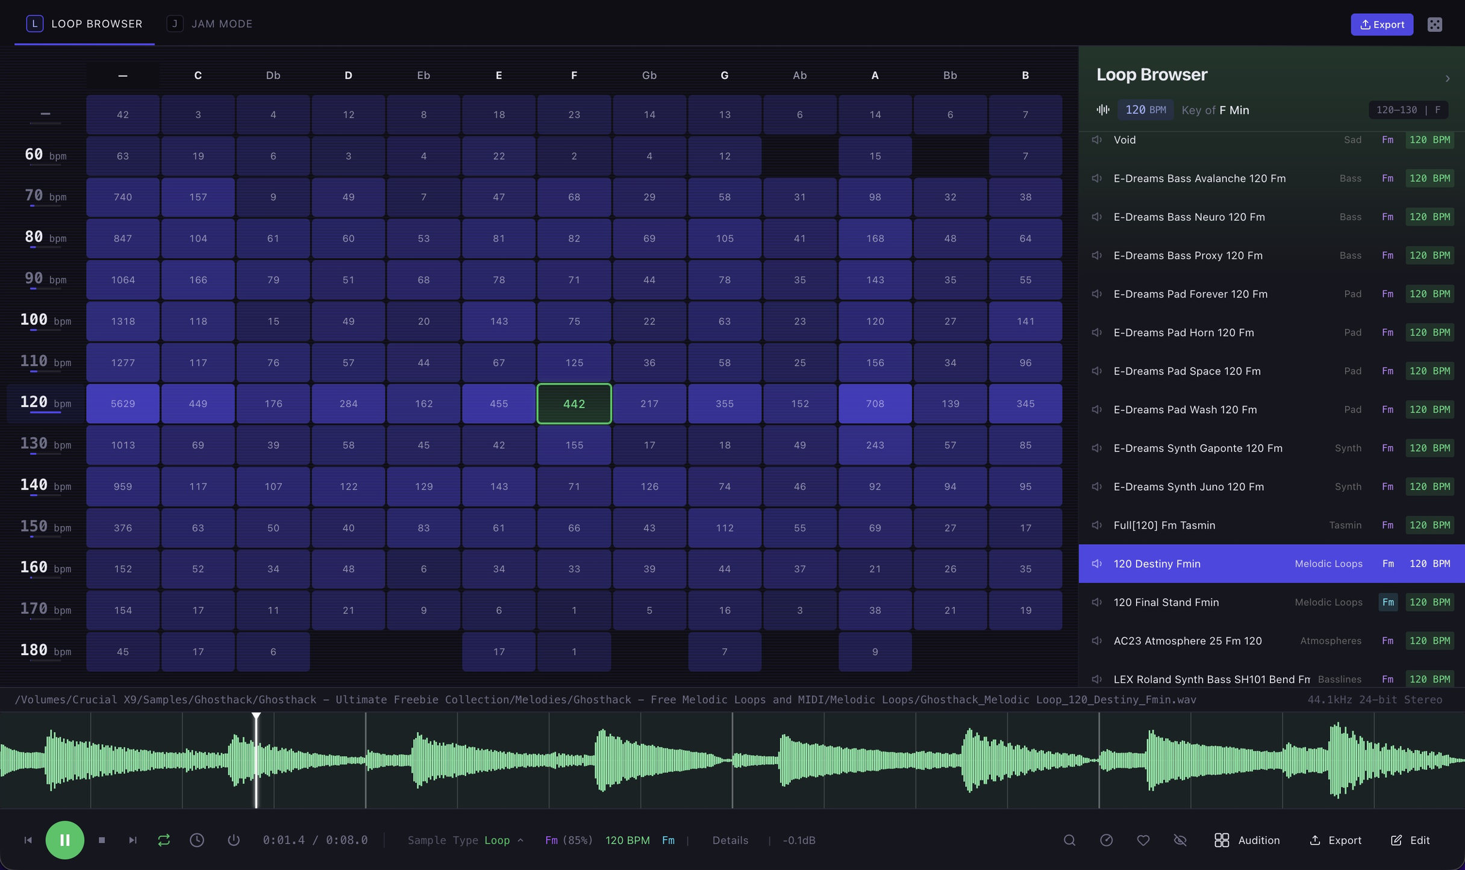1465x870 pixels.
Task: Toggle the power icon in the transport
Action: (x=234, y=840)
